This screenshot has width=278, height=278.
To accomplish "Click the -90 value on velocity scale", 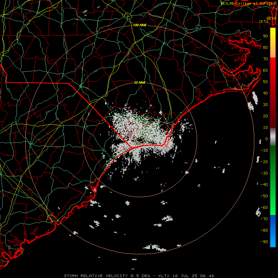I will point(264,242).
